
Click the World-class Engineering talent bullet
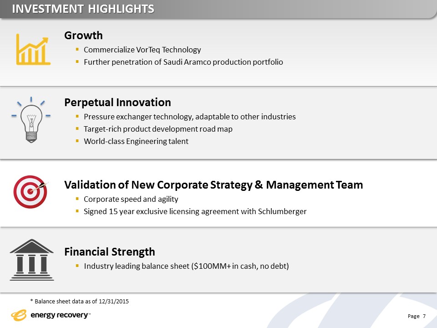[136, 141]
